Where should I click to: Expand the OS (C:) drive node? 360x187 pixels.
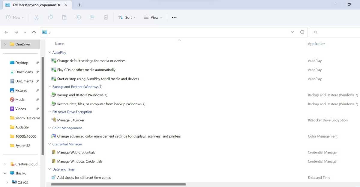[7, 182]
